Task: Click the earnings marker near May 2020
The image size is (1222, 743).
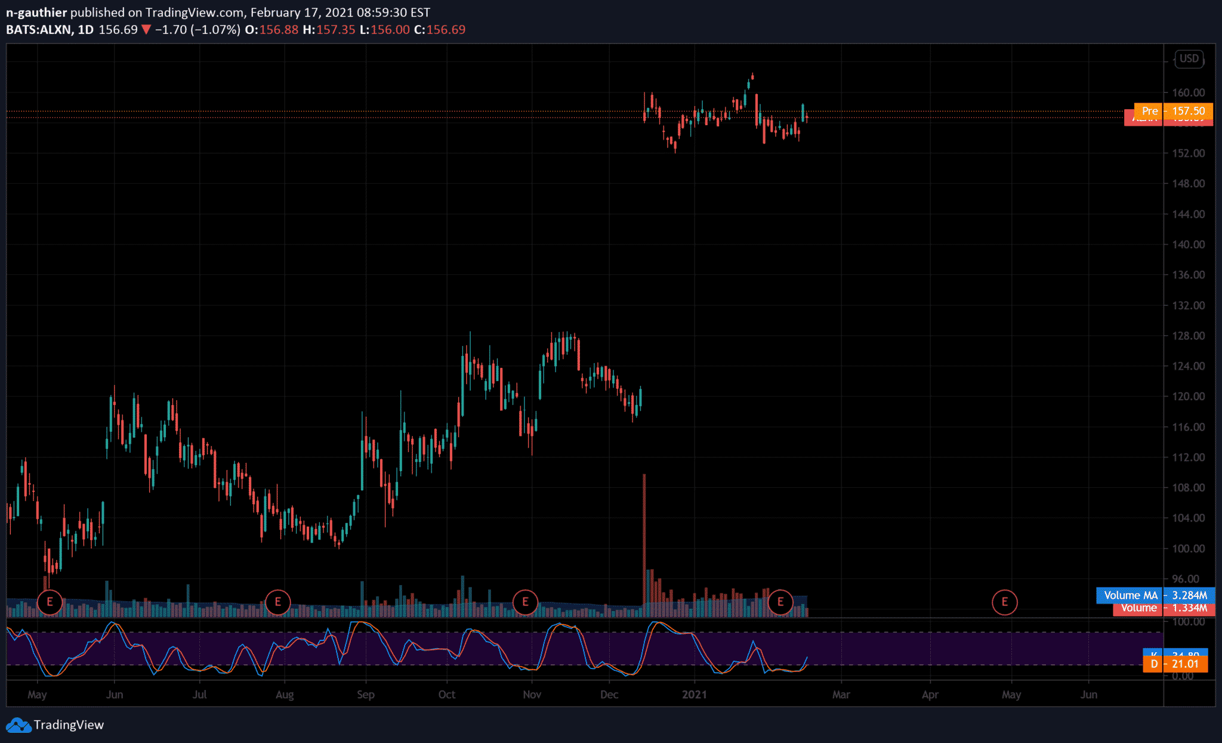Action: pyautogui.click(x=50, y=602)
